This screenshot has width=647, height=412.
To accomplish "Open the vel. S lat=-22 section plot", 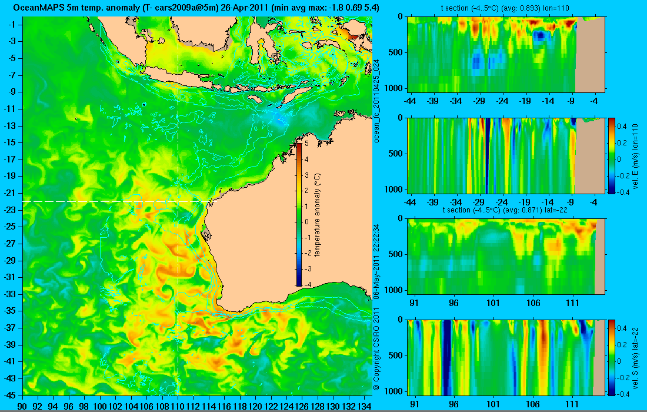I will pyautogui.click(x=506, y=357).
